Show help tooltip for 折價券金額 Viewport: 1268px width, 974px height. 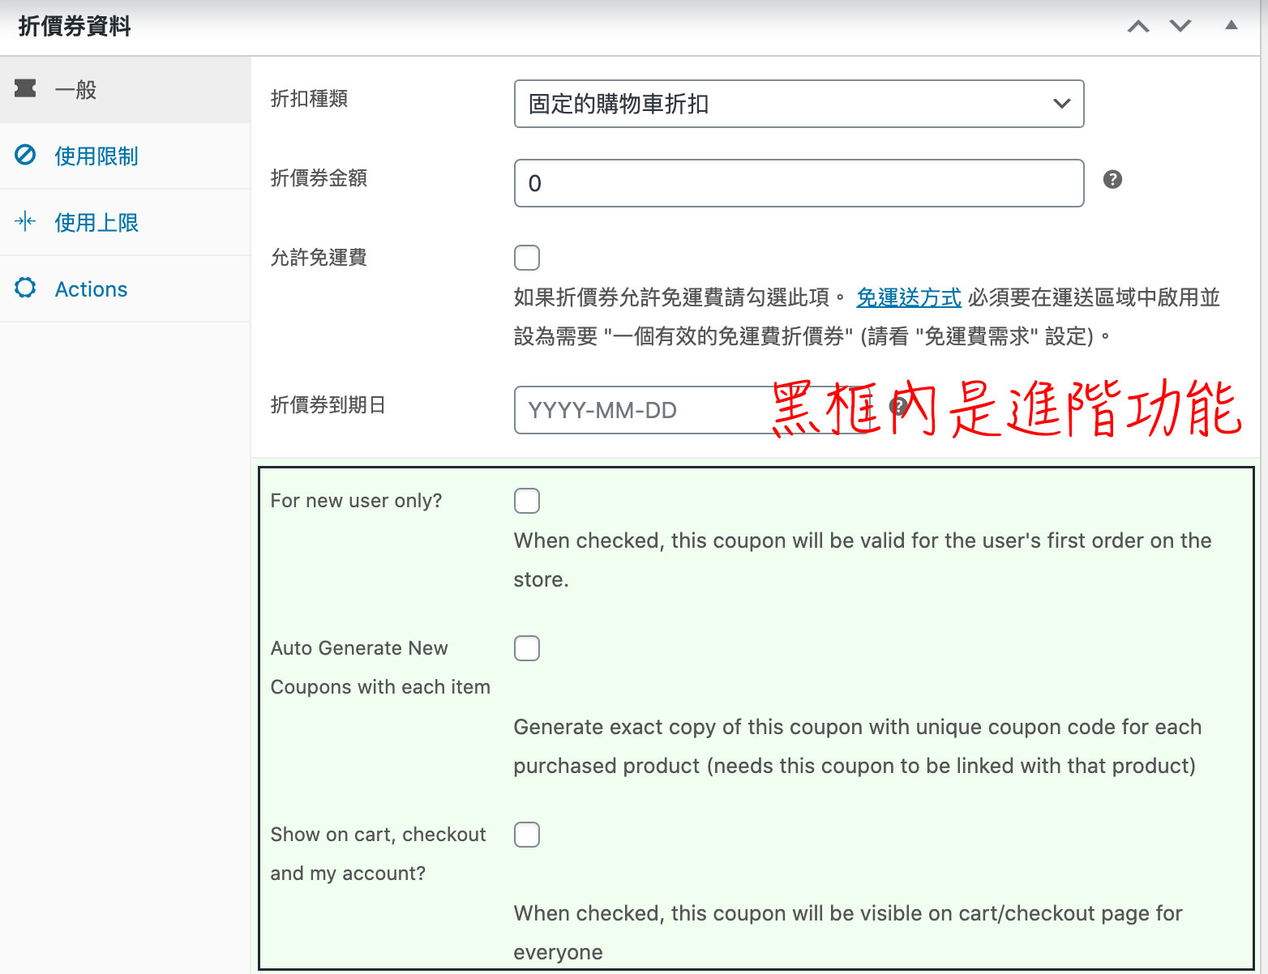click(1112, 180)
